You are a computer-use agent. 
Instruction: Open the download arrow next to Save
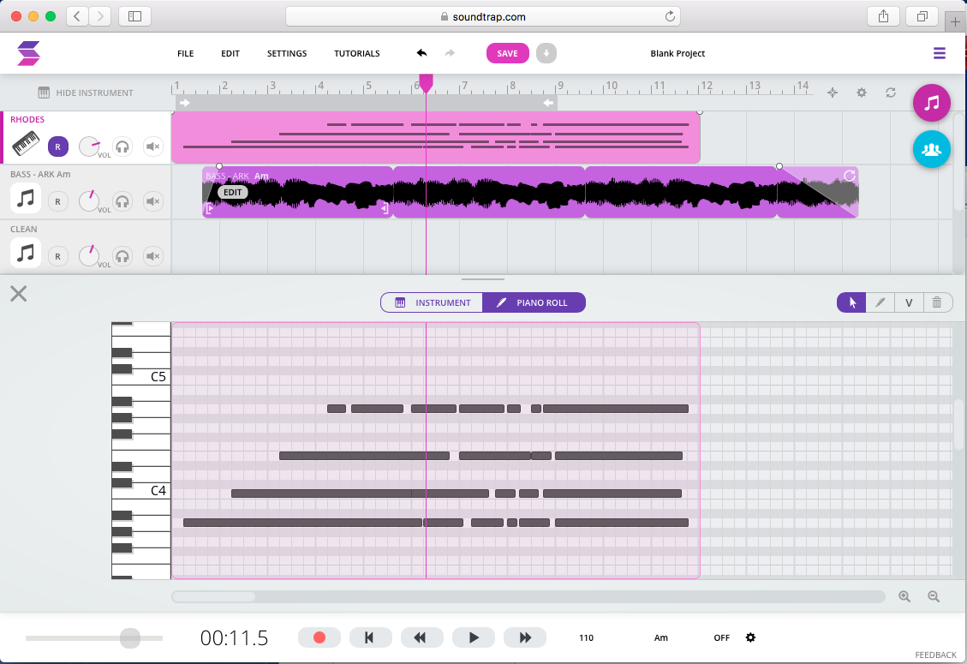(x=546, y=53)
